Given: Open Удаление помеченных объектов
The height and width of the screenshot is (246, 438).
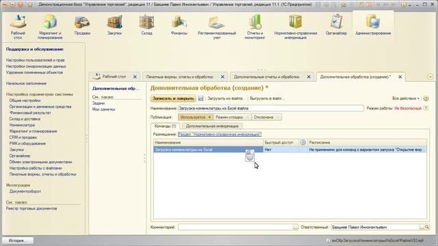Looking at the screenshot, I should coord(34,72).
